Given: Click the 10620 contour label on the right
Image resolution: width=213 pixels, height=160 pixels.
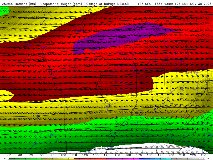Looking at the screenshot, I should [x=167, y=124].
